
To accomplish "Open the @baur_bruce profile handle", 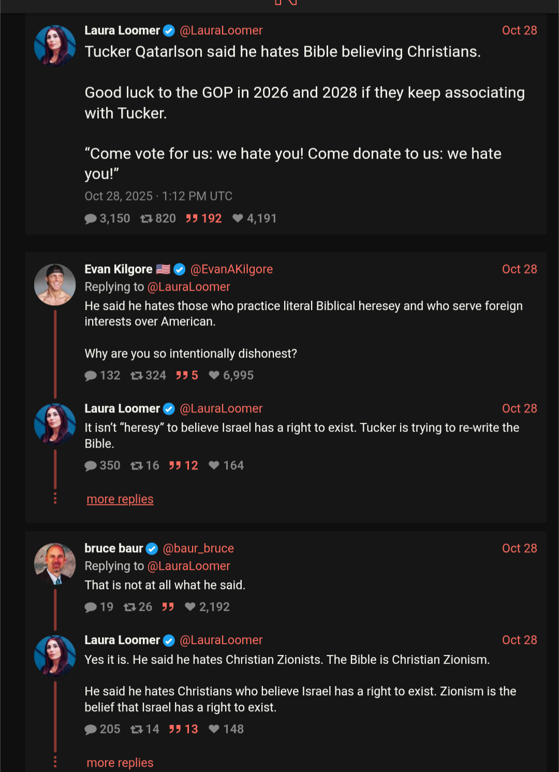I will click(198, 549).
